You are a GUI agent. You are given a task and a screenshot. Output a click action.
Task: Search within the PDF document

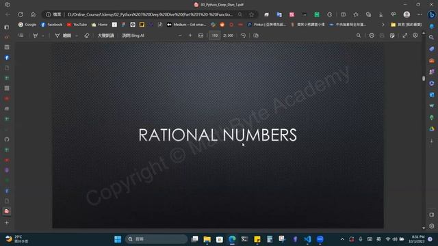359,36
